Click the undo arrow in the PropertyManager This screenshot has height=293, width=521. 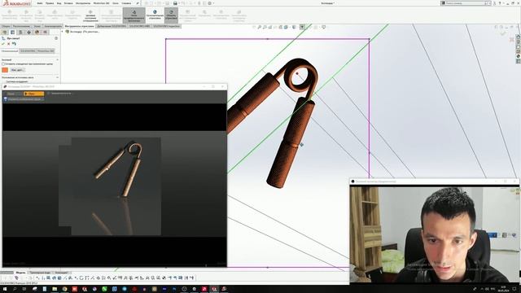(x=14, y=44)
